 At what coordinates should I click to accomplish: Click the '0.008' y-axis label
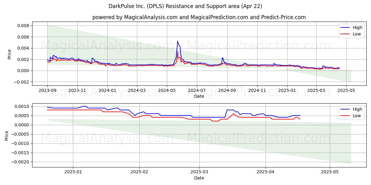pos(23,26)
